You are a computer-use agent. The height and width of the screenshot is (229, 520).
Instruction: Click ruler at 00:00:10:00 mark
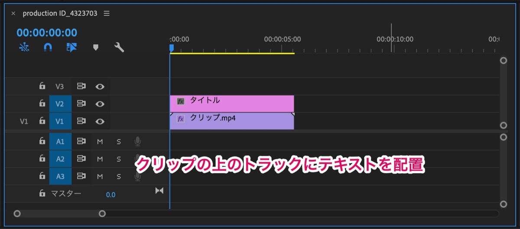tap(395, 39)
